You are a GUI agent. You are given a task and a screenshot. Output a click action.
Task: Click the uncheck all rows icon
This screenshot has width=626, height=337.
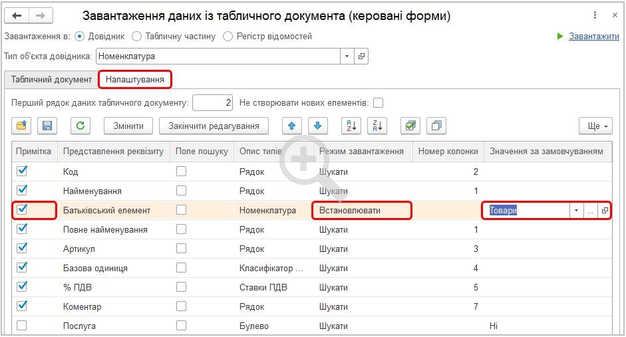click(x=436, y=126)
